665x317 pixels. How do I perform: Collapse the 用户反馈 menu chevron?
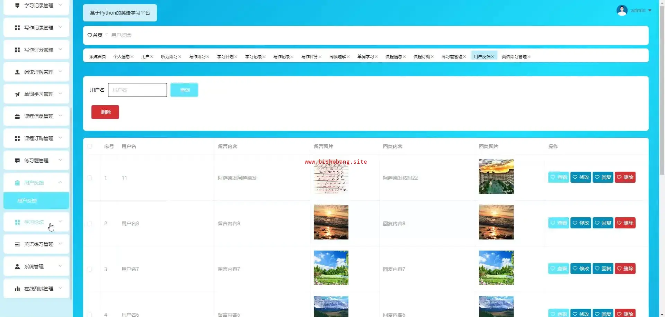point(60,182)
